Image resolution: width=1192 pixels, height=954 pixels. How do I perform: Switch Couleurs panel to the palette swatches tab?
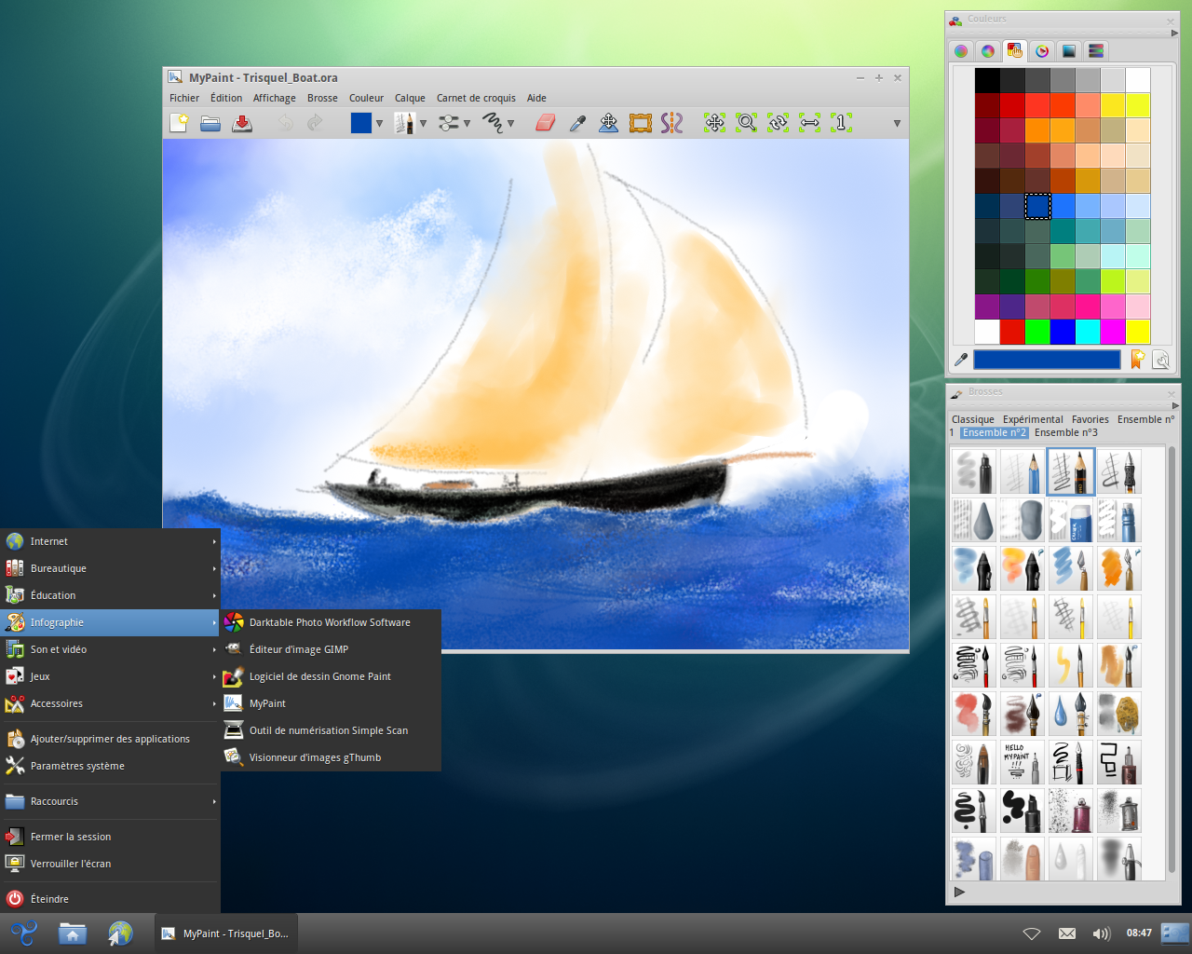pyautogui.click(x=1015, y=51)
